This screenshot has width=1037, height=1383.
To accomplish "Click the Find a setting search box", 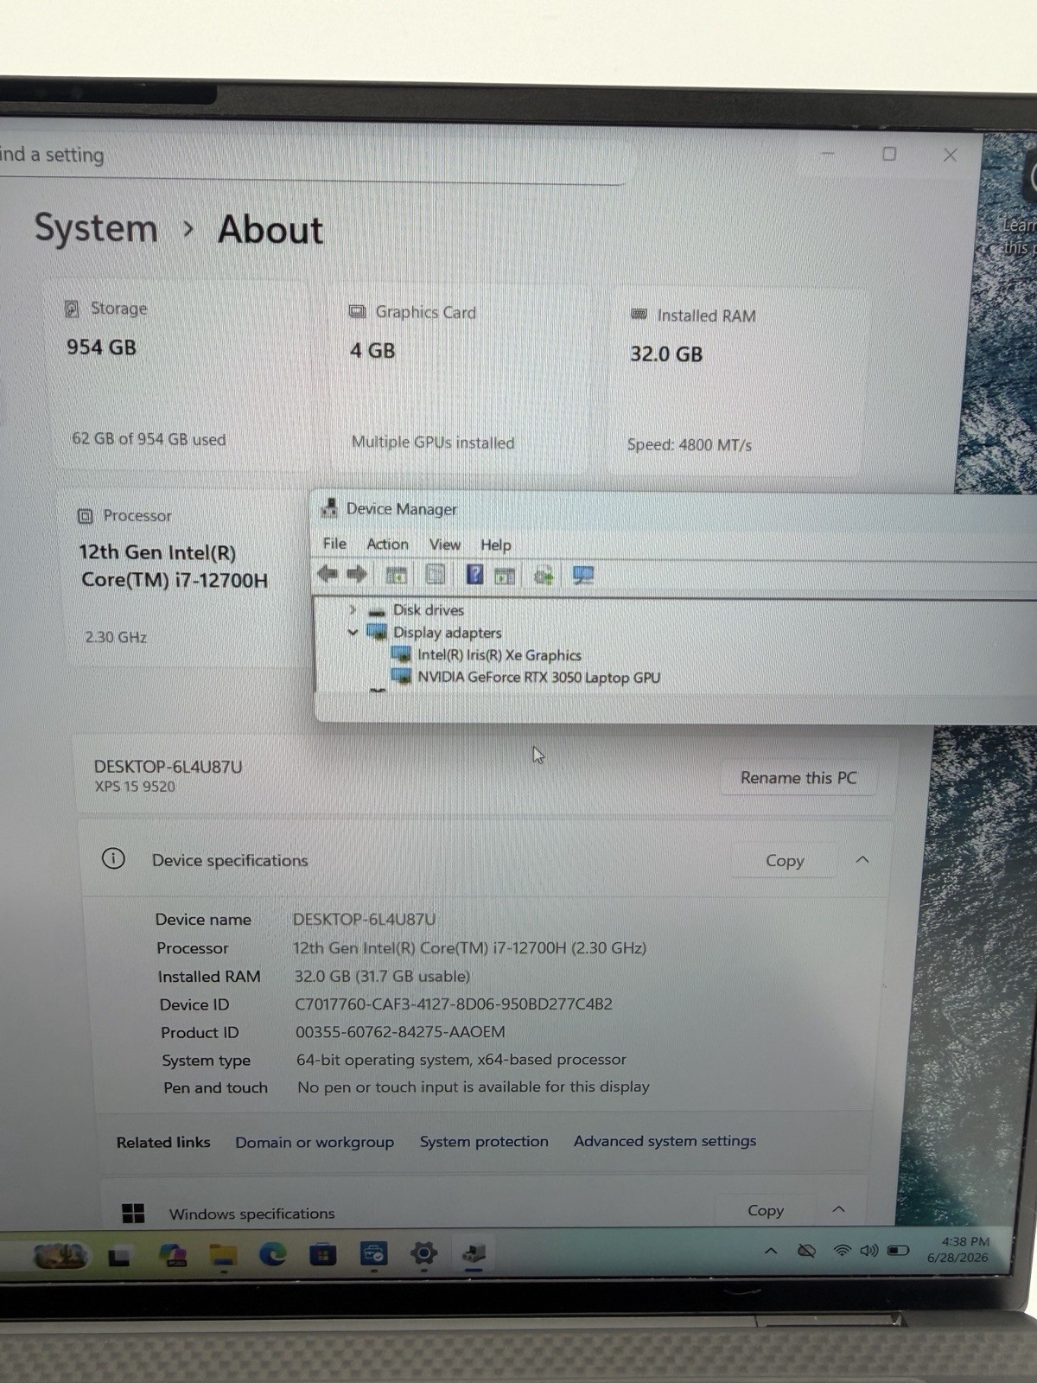I will [x=311, y=157].
